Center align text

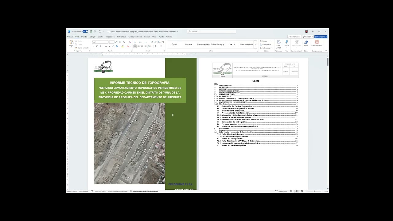138,46
